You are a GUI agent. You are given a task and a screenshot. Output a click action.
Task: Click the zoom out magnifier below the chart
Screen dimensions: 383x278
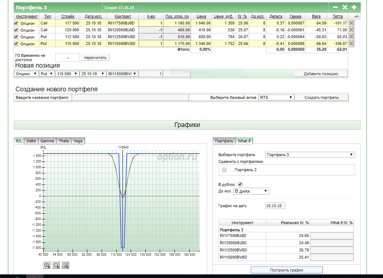tap(56, 265)
